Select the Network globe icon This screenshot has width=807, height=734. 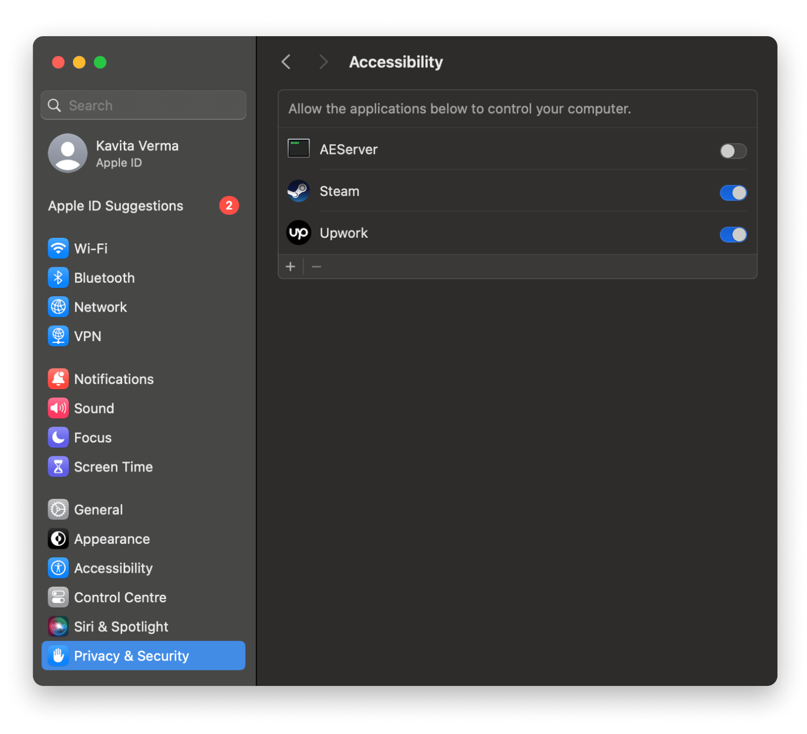click(x=58, y=307)
